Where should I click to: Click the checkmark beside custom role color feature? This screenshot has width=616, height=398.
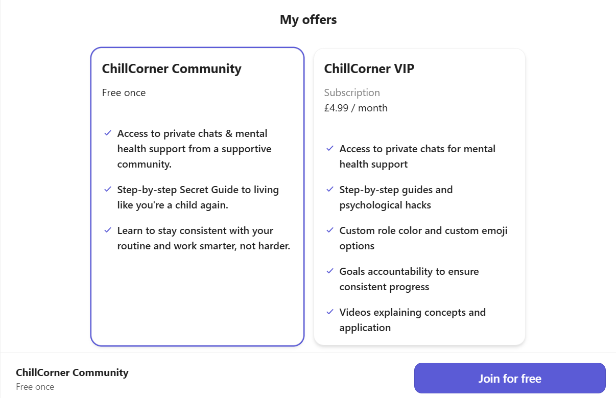coord(329,230)
